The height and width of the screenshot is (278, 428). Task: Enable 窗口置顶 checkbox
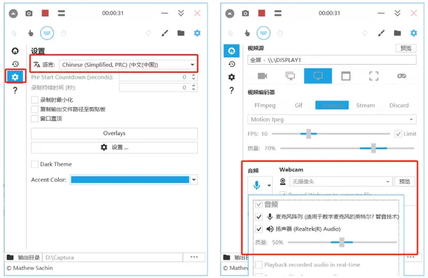click(x=35, y=119)
